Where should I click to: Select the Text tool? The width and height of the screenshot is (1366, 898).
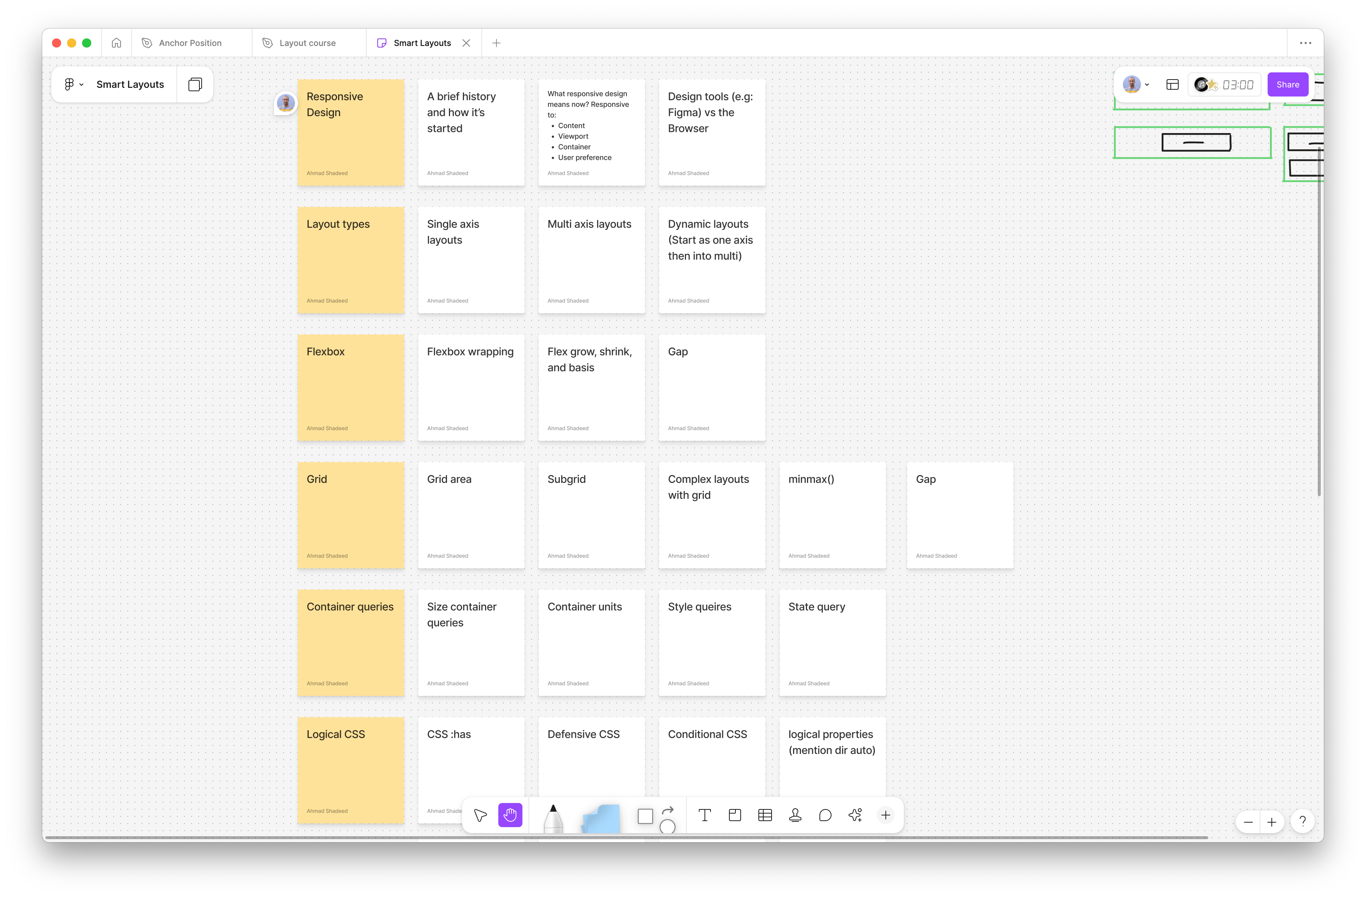[x=704, y=815]
